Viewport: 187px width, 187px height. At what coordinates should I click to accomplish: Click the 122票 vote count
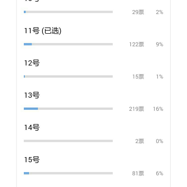137,44
